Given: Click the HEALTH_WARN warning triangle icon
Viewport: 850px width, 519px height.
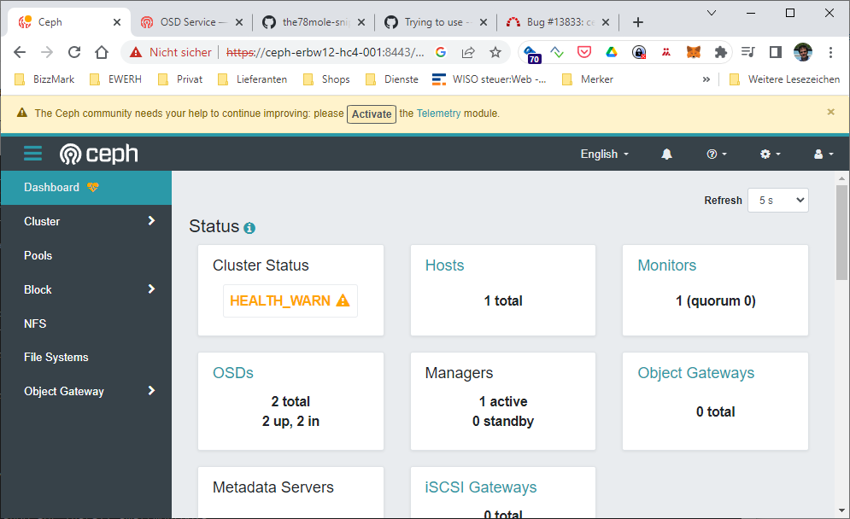Looking at the screenshot, I should 343,300.
